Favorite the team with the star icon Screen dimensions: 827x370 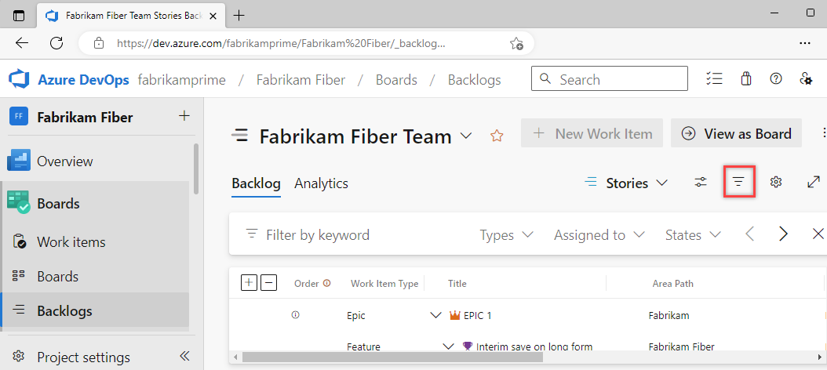pos(497,136)
